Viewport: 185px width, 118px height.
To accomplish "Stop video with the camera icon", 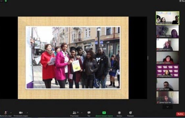I will click(x=21, y=114).
